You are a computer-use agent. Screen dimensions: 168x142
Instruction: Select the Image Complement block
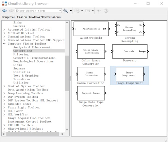pos(130,74)
